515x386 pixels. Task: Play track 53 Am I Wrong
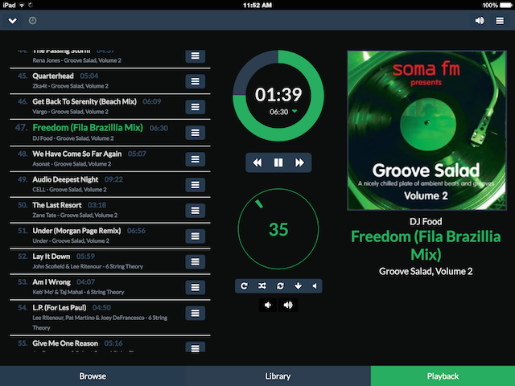(110, 287)
